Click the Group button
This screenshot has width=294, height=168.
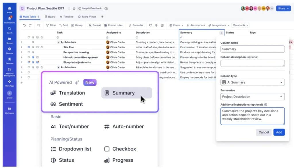click(77, 25)
